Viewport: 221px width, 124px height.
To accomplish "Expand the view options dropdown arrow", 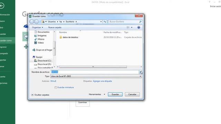I will pyautogui.click(x=132, y=28).
